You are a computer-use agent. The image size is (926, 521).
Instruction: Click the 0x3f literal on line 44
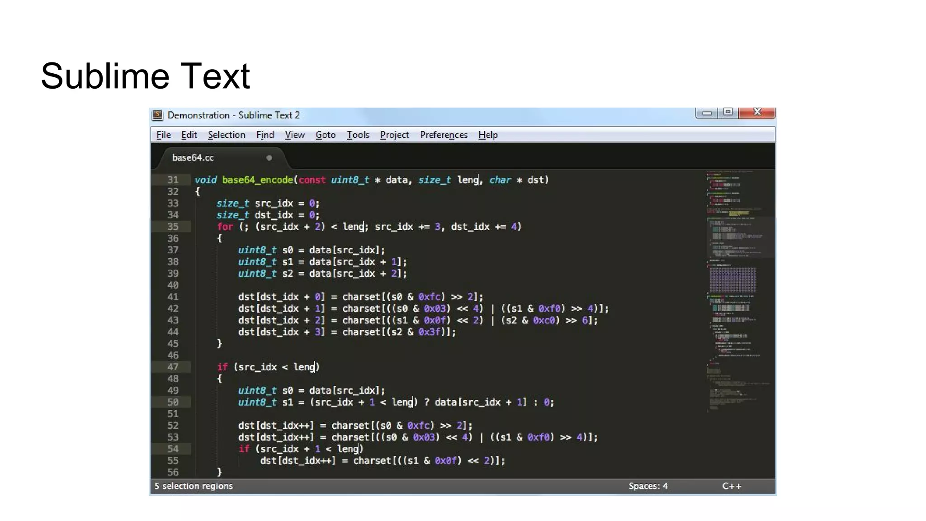[x=429, y=332]
